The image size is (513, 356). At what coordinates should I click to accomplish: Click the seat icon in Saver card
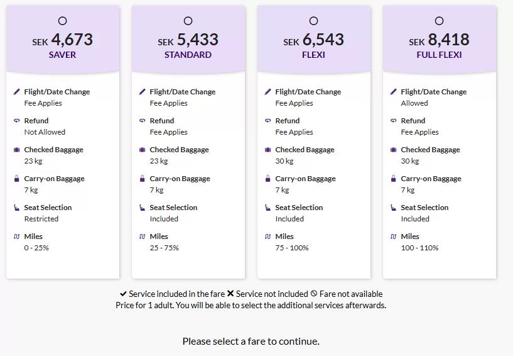tap(17, 208)
